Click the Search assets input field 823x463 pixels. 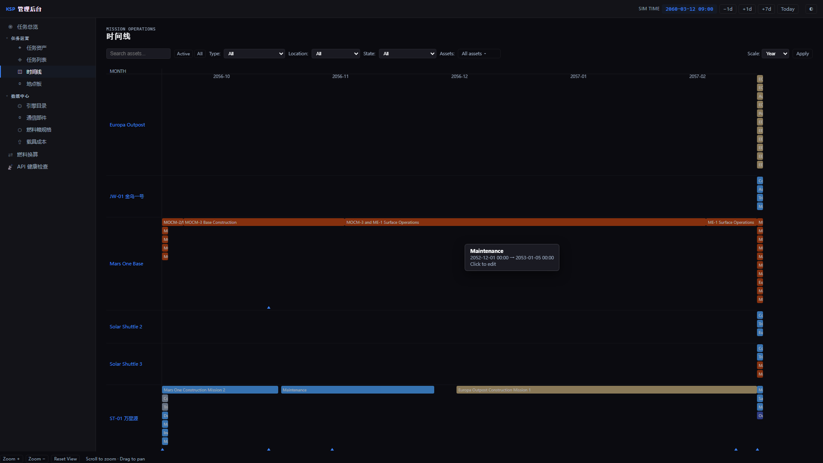(138, 54)
